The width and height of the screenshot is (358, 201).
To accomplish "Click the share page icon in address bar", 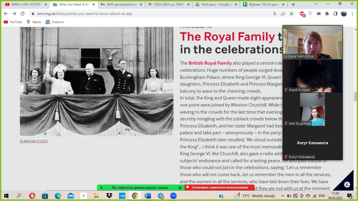I will pos(283,14).
